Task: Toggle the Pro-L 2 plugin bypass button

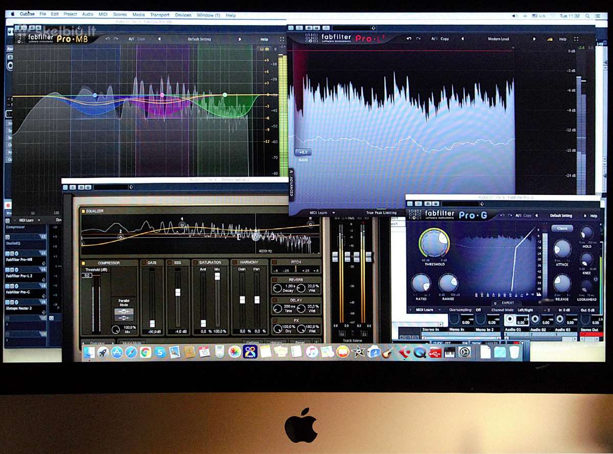Action: point(291,28)
